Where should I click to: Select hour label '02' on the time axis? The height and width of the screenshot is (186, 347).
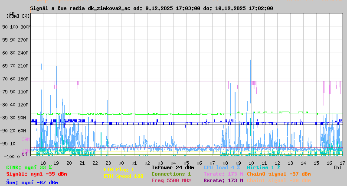click(x=147, y=163)
